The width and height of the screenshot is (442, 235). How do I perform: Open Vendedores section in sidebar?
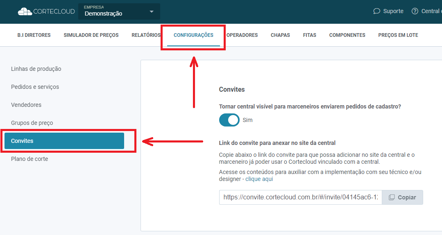pyautogui.click(x=26, y=105)
